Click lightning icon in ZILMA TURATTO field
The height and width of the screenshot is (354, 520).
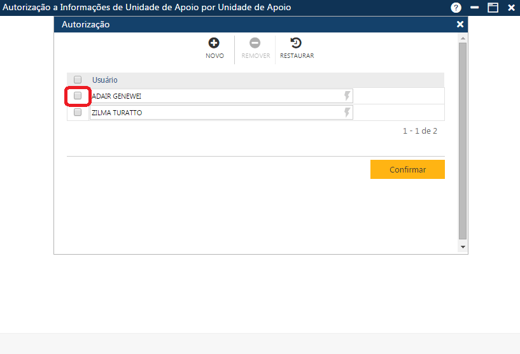(347, 113)
